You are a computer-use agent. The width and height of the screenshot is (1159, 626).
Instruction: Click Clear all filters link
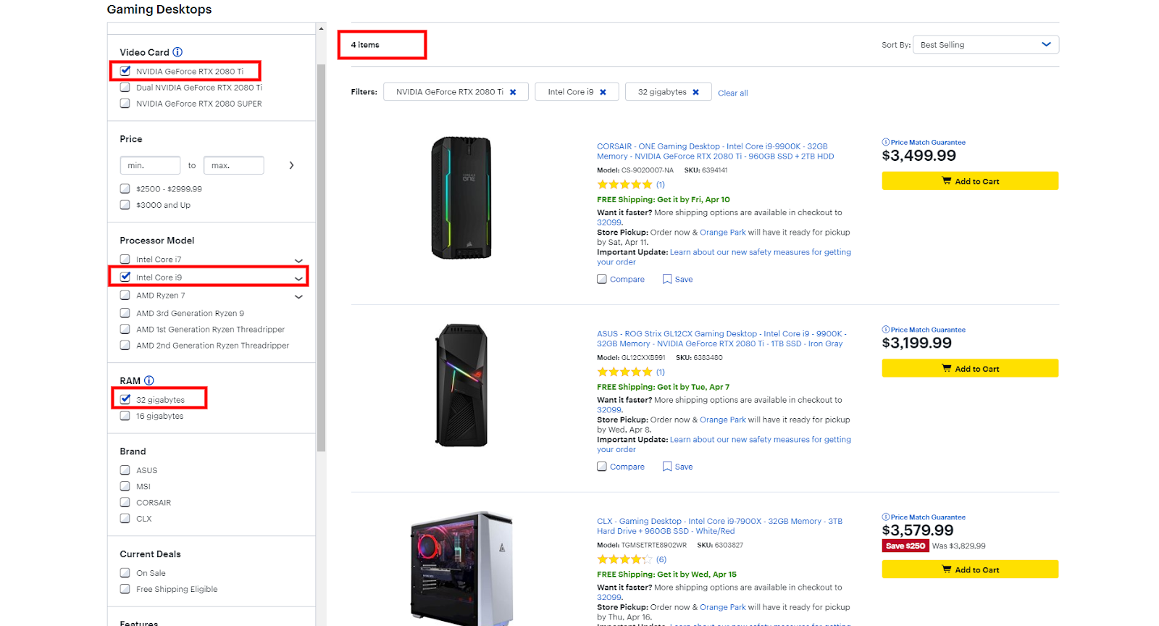733,93
